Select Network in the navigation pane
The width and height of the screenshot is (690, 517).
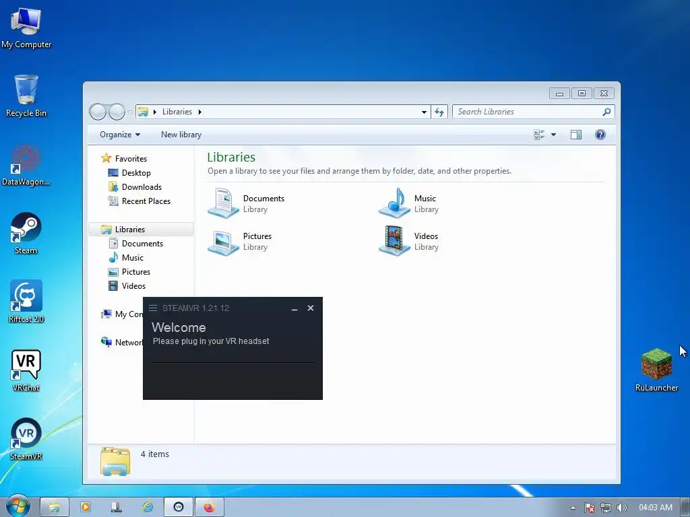coord(122,342)
